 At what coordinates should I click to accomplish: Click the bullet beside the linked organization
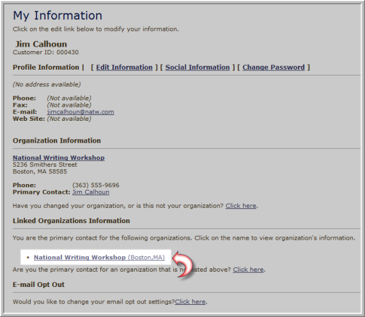[28, 258]
